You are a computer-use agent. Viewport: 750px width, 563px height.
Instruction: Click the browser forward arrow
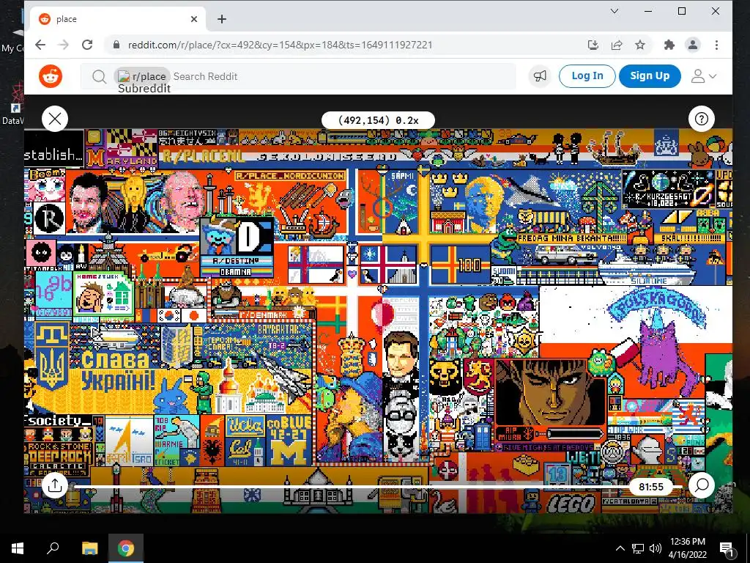coord(63,45)
